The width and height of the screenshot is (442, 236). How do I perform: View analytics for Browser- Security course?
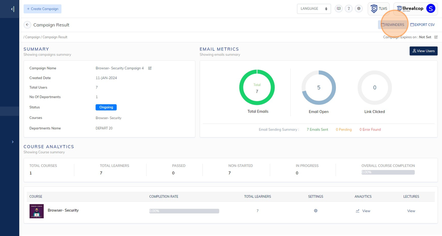tap(363, 211)
